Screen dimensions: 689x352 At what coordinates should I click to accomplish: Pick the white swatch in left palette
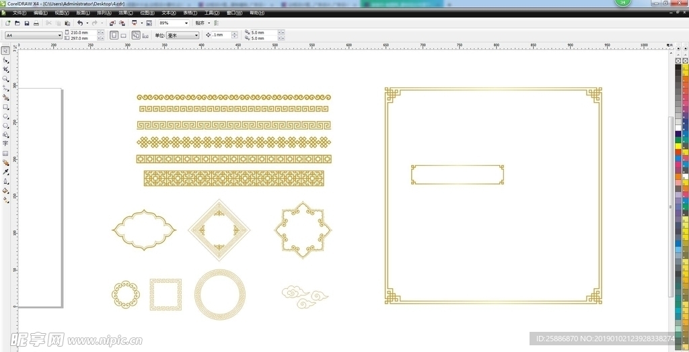tap(678, 128)
